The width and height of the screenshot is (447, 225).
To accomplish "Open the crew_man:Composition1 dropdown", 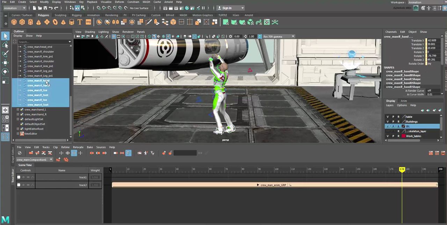I will [51, 160].
